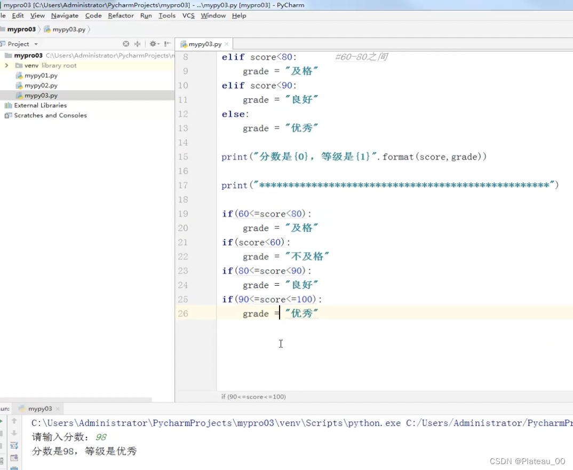Jump up the stack trace in Run panel
The width and height of the screenshot is (573, 470).
click(x=14, y=421)
